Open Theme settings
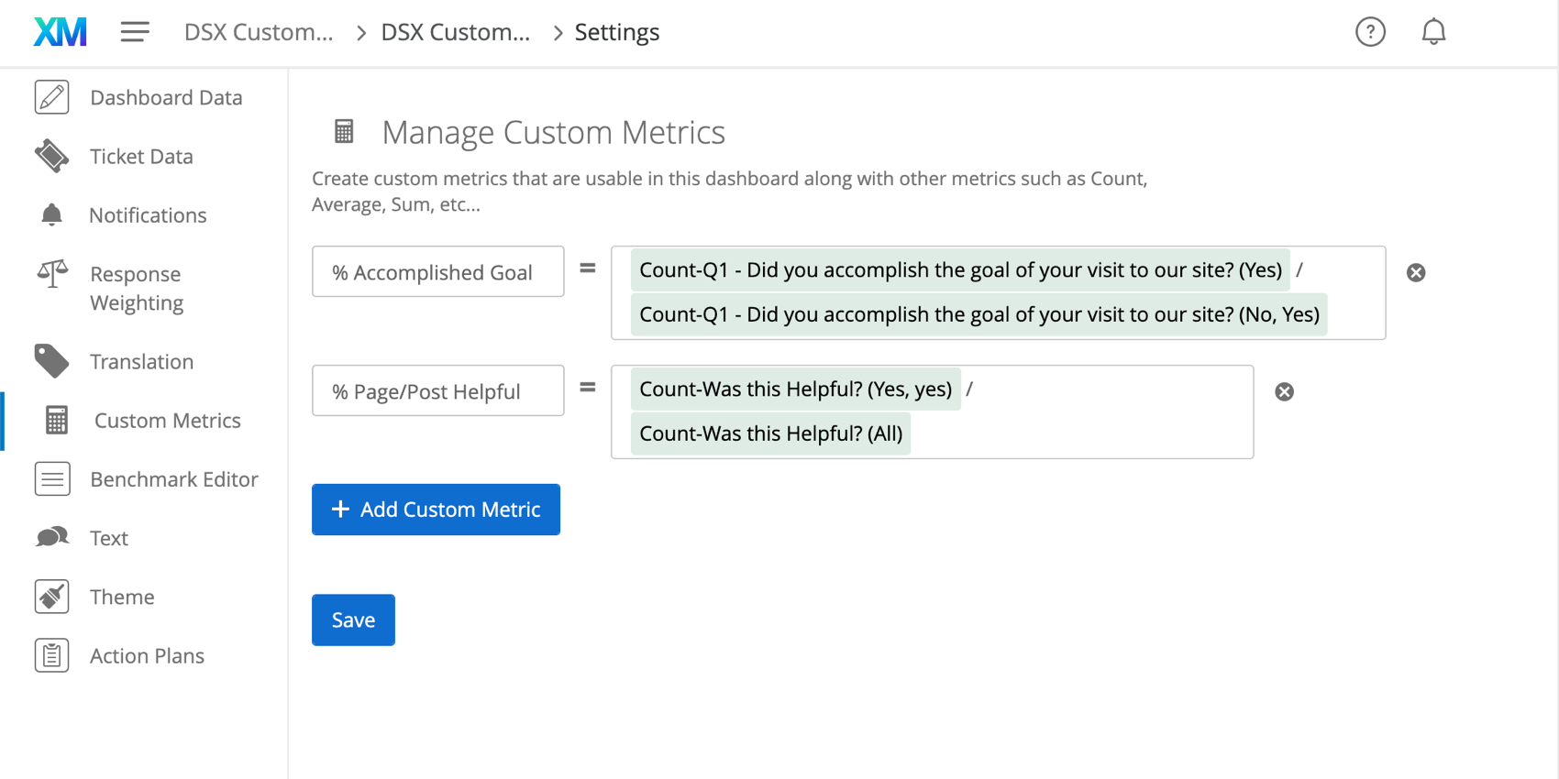This screenshot has height=779, width=1559. [x=122, y=597]
